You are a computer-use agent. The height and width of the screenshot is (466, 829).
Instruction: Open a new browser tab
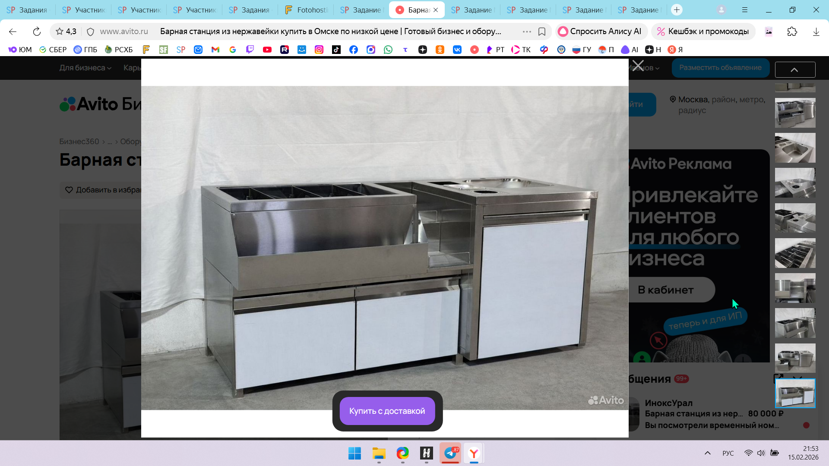click(677, 10)
